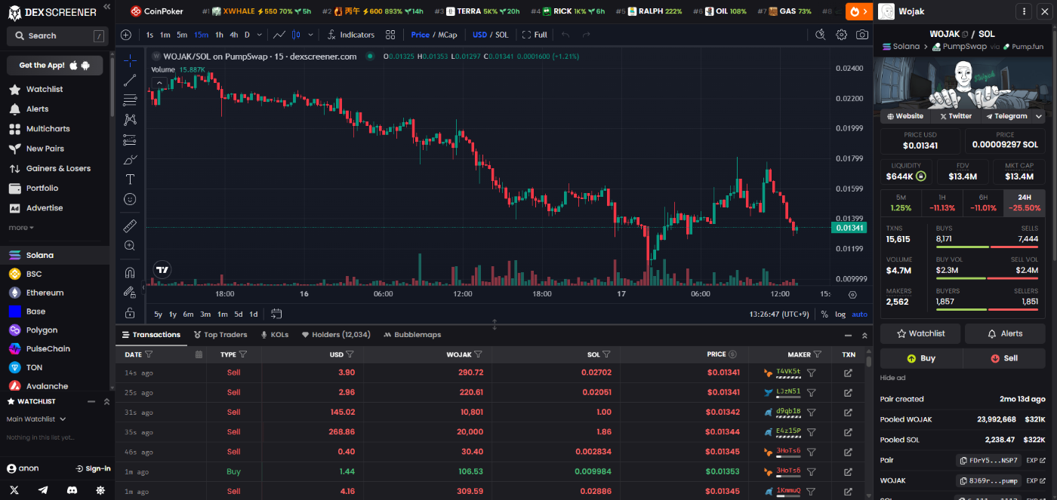Select the chart patterns tool
The width and height of the screenshot is (1057, 500).
pos(130,119)
